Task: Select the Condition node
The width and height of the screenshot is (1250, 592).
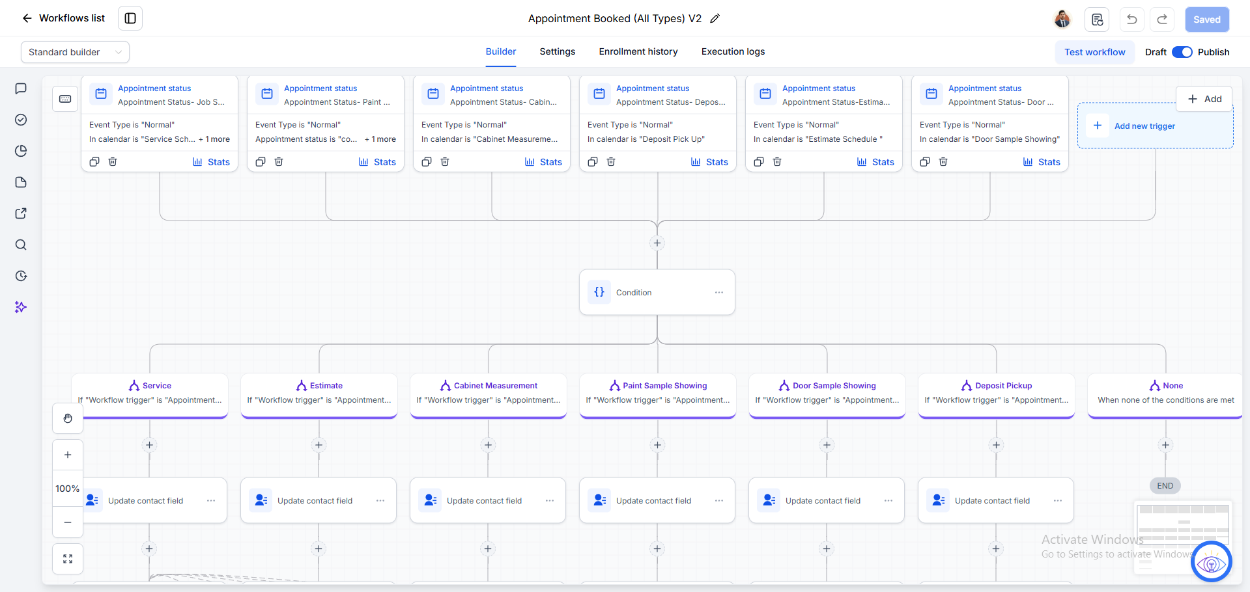Action: coord(657,293)
